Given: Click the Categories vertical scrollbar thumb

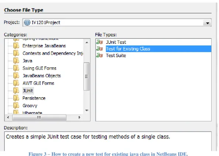Looking at the screenshot, I should tap(86, 77).
